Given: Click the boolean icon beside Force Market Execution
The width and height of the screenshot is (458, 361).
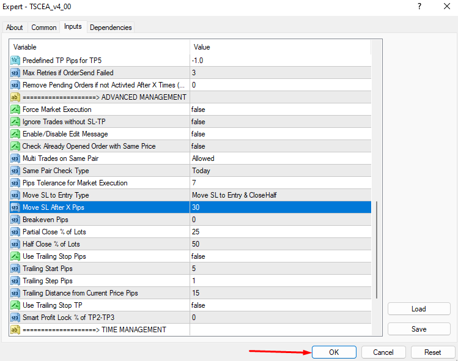Looking at the screenshot, I should point(15,110).
